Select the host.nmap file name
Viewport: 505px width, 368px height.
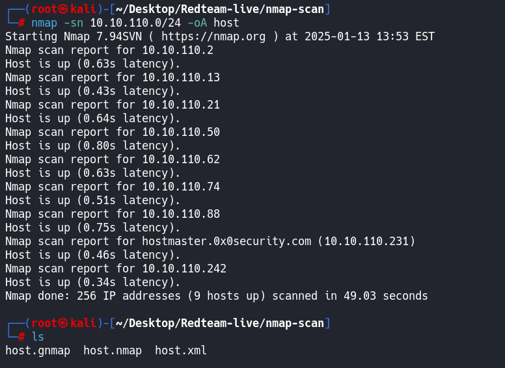pos(113,350)
